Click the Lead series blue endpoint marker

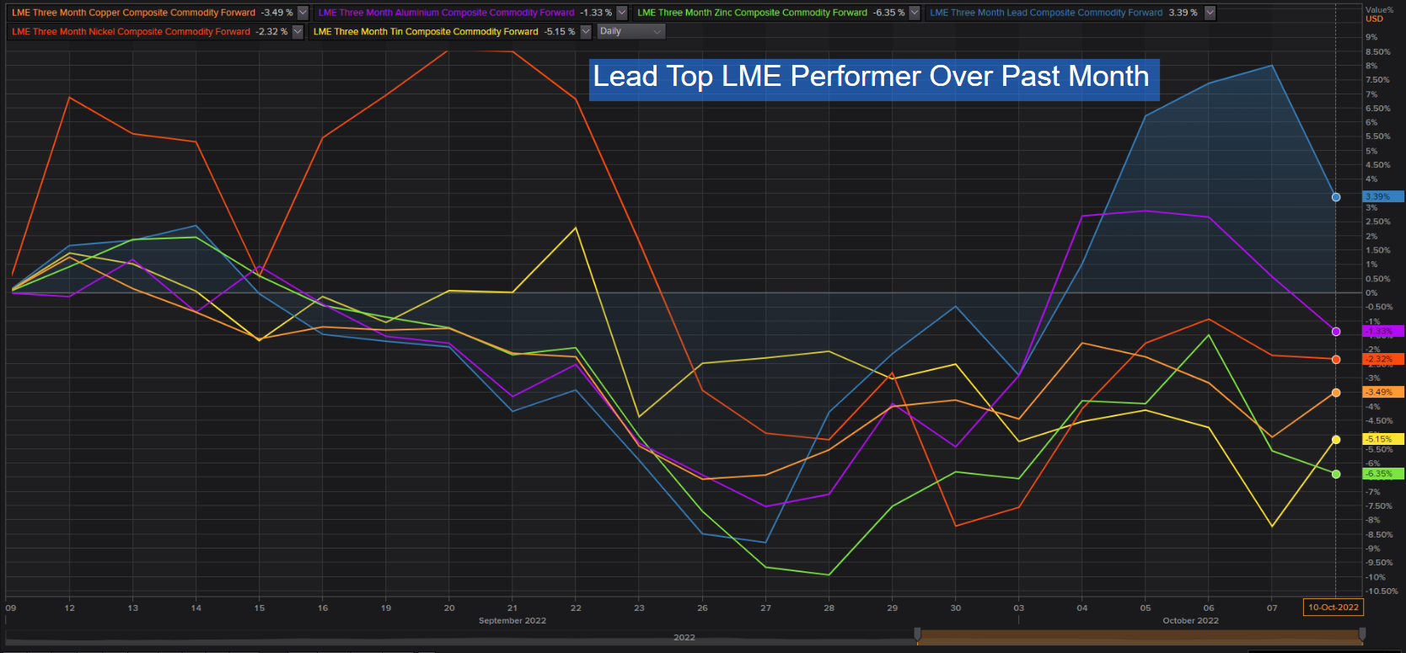(1336, 197)
